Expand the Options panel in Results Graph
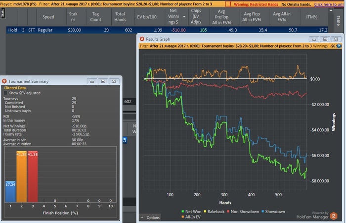The image size is (346, 223). coord(150,218)
